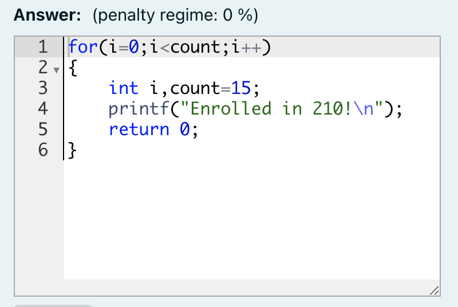The width and height of the screenshot is (458, 307).
Task: Click the 'return' keyword on line 5
Action: coord(139,129)
